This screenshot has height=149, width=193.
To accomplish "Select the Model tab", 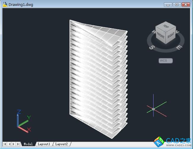I will [x=28, y=144].
